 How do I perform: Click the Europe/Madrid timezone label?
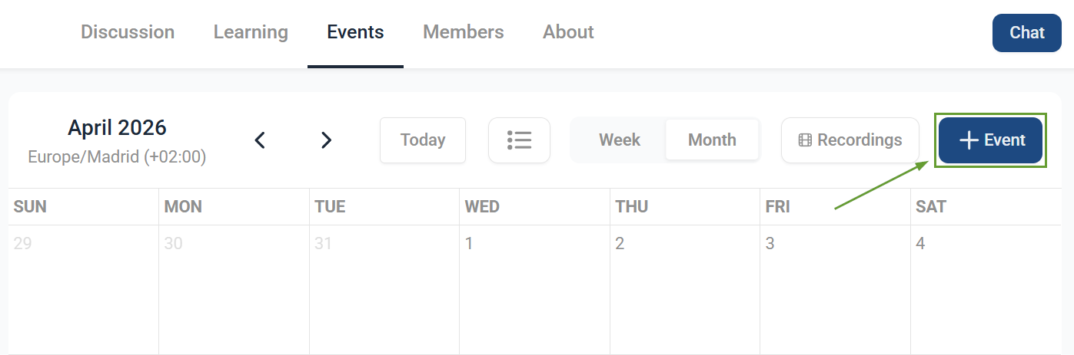pyautogui.click(x=117, y=157)
